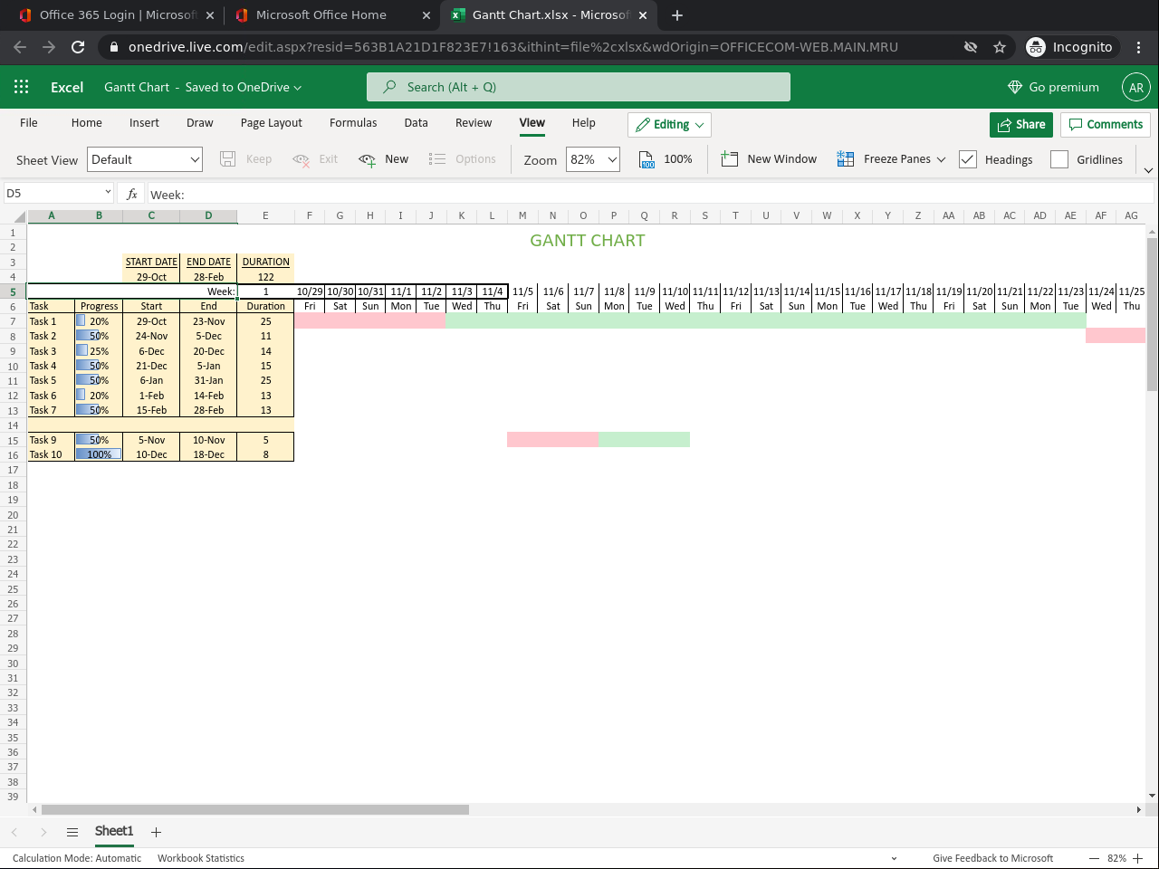This screenshot has width=1159, height=869.
Task: Click column header AA
Action: point(948,216)
